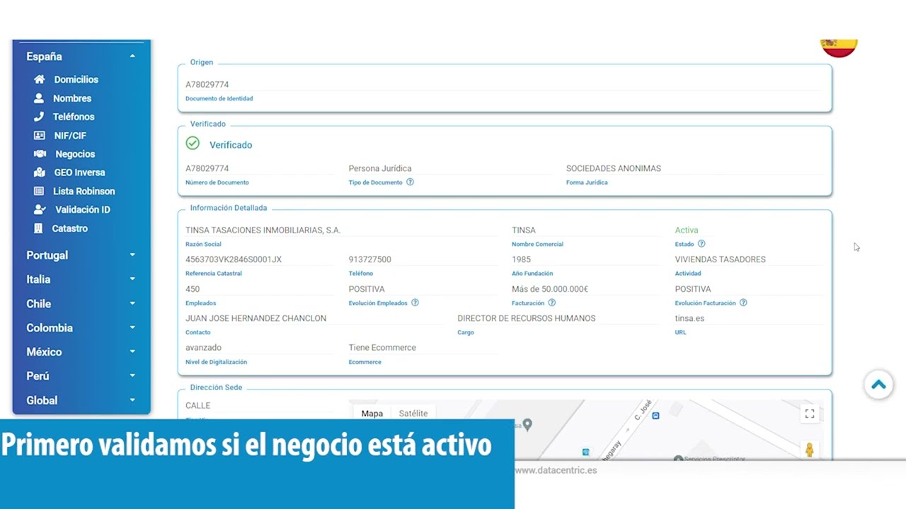The image size is (906, 509).
Task: Click Razón Social TINSA TASACIONES INMOBILIARIAS value
Action: (263, 230)
